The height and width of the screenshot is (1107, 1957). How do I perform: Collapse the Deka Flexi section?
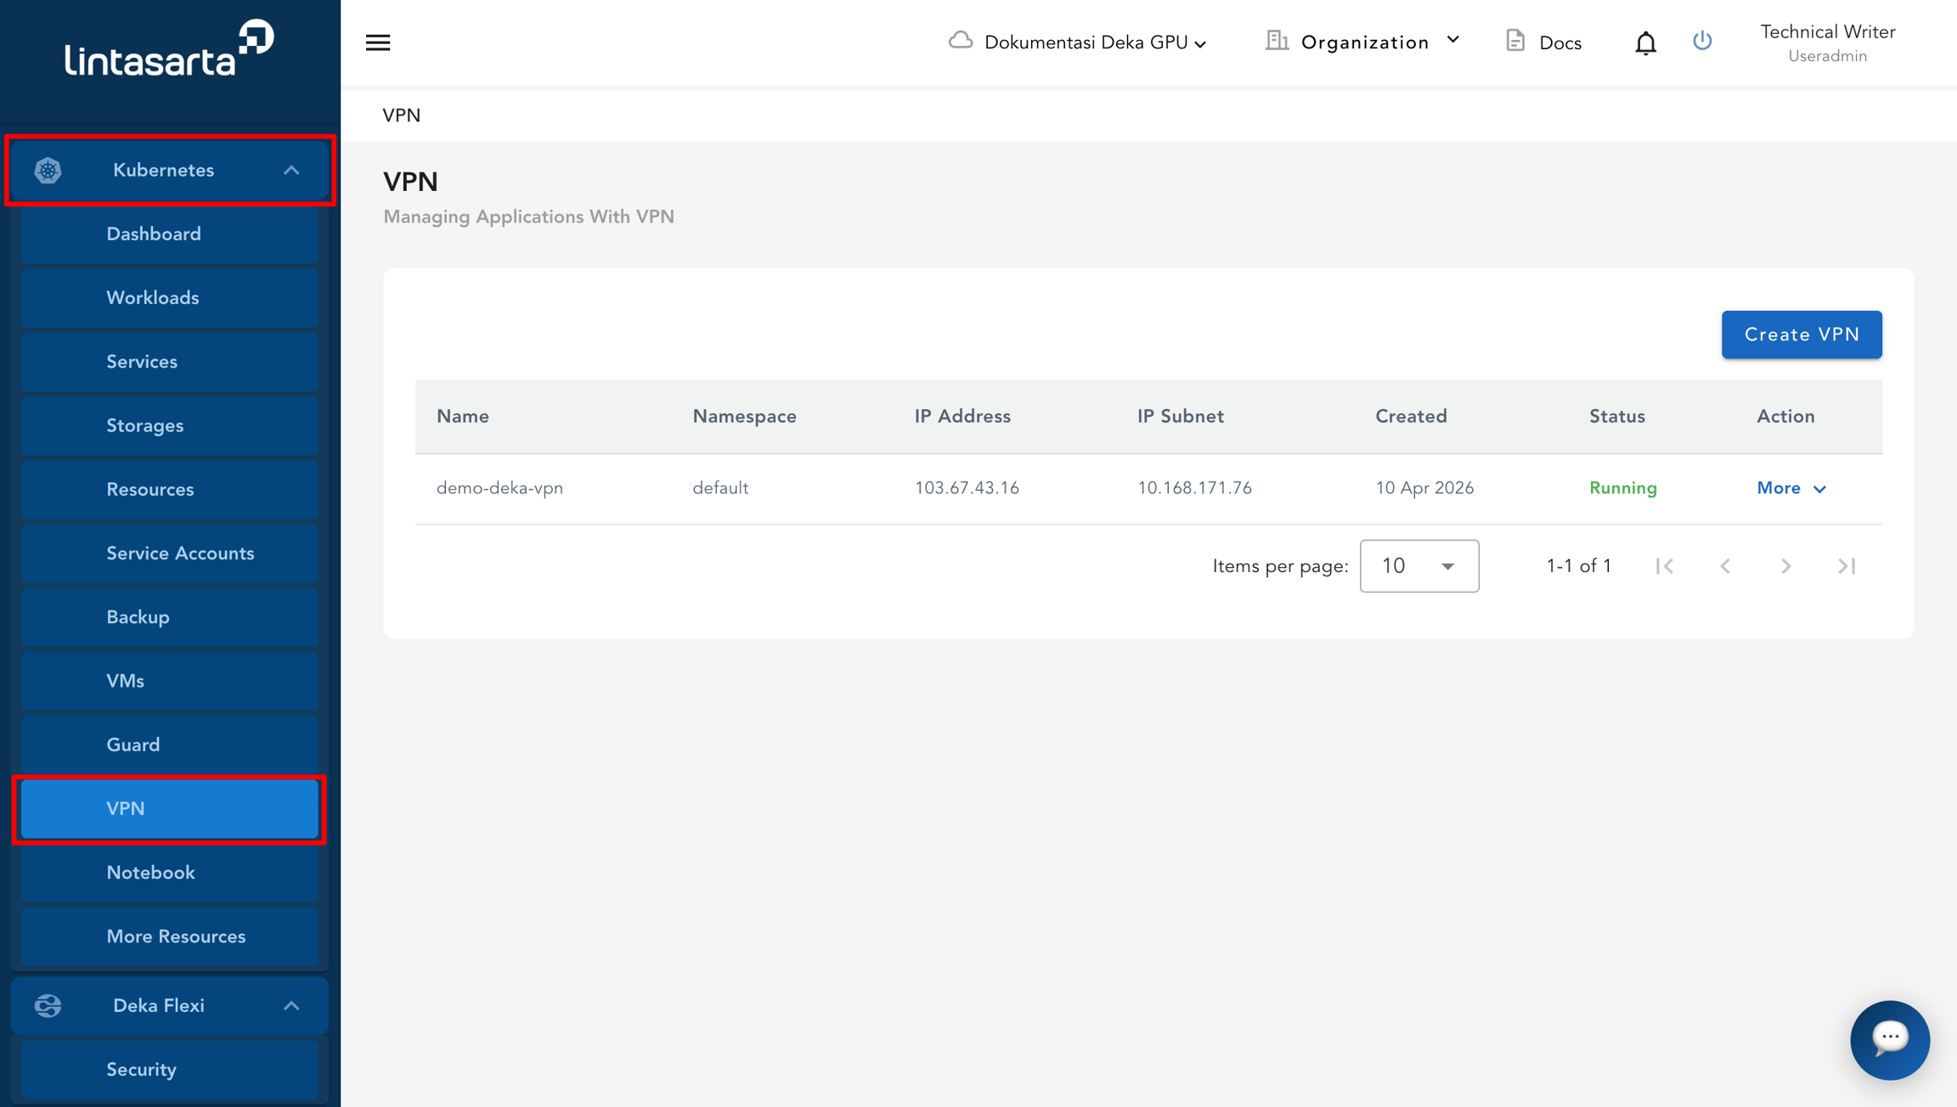click(291, 1006)
